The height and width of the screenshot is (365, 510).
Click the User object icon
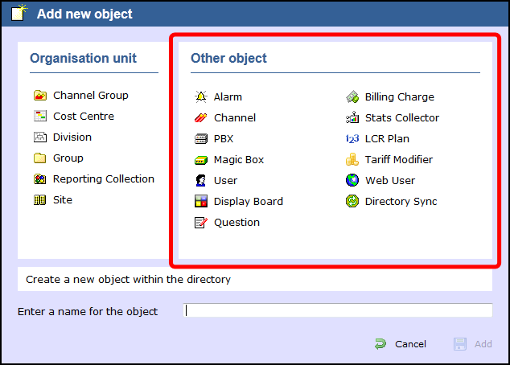tap(201, 181)
